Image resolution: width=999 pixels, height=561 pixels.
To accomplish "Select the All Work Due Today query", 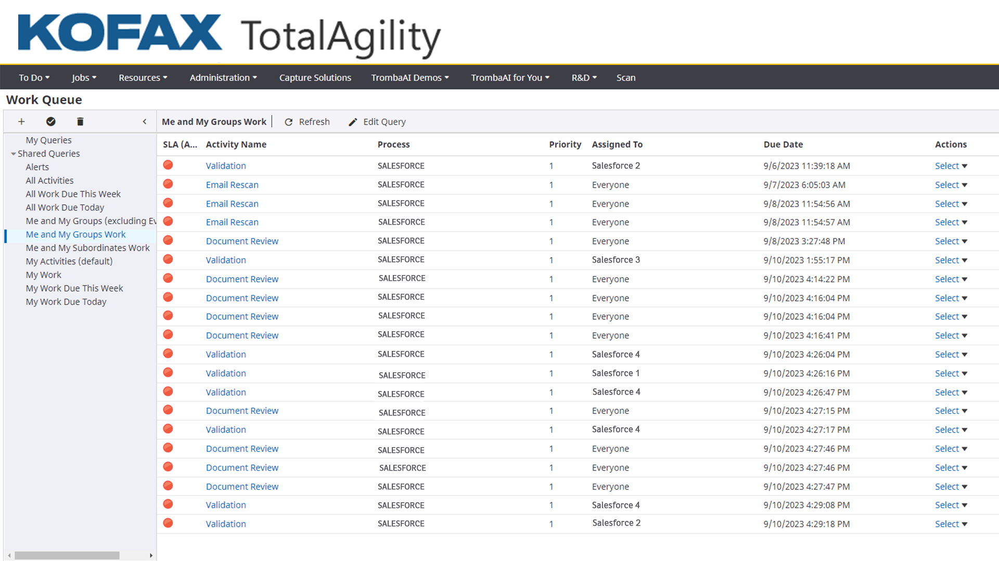I will tap(65, 207).
